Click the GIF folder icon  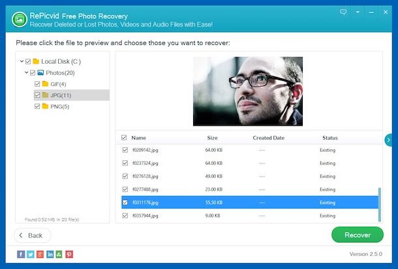[x=45, y=84]
